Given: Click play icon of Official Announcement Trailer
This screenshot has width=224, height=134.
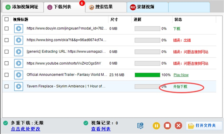Looking at the screenshot, I should tap(19, 75).
